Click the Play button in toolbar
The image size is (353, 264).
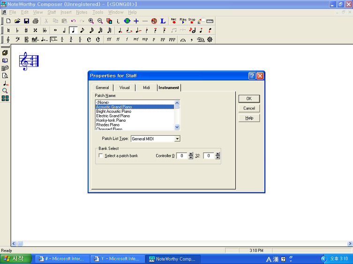pos(183,21)
